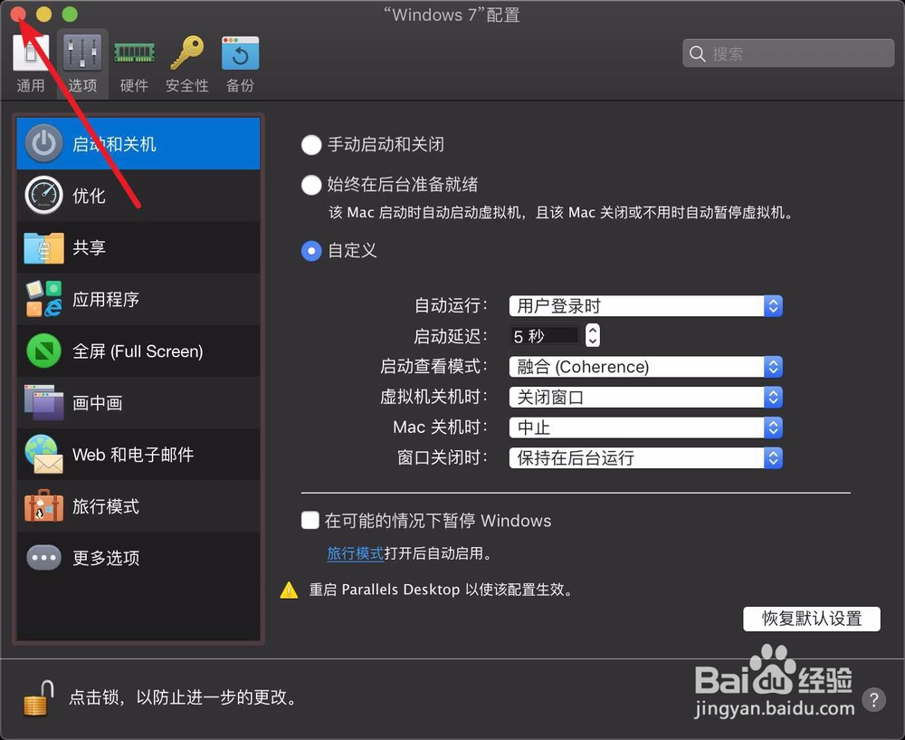Click the magnifier icon in search field
The image size is (905, 740).
coord(697,53)
